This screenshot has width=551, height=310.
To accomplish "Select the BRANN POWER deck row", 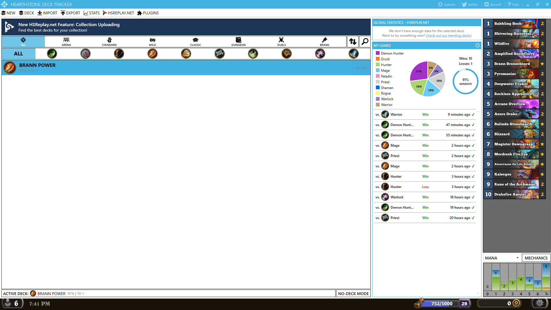I will (x=186, y=68).
